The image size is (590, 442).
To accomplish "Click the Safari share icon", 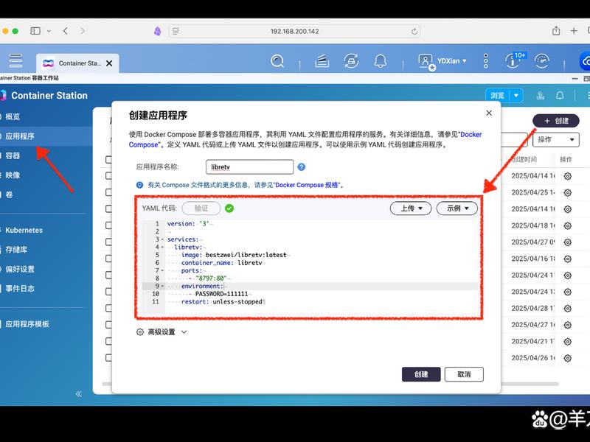I will 556,30.
